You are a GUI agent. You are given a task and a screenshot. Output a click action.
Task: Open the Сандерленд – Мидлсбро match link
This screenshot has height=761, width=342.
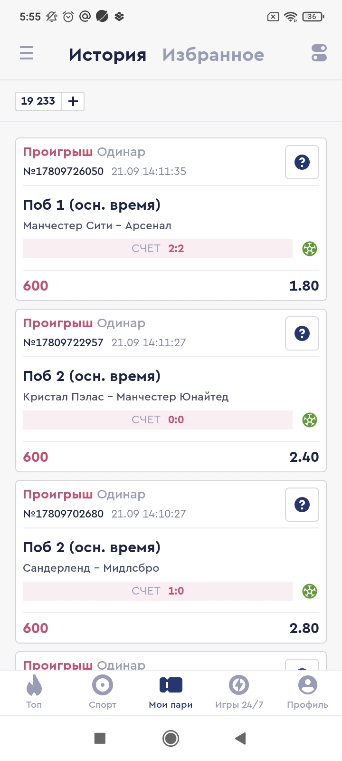coord(91,568)
